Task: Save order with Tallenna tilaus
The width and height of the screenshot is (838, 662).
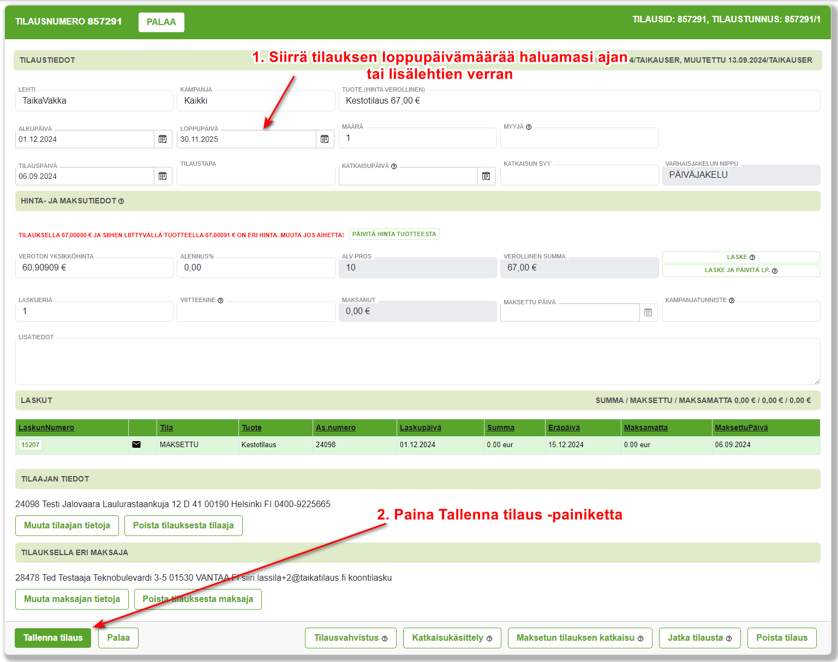Action: 53,638
